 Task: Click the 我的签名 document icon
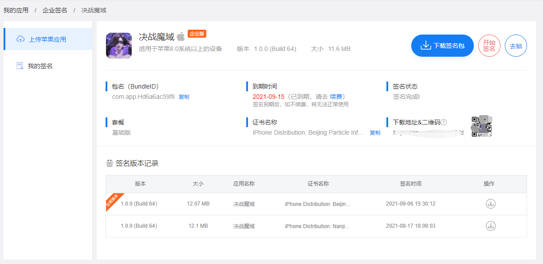click(20, 66)
